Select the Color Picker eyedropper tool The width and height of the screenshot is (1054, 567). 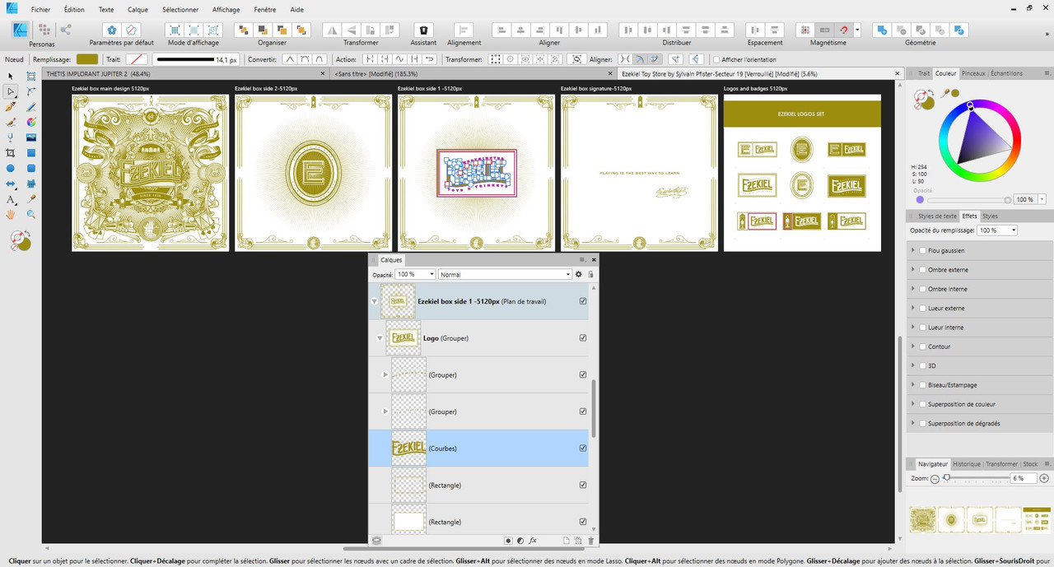[31, 199]
